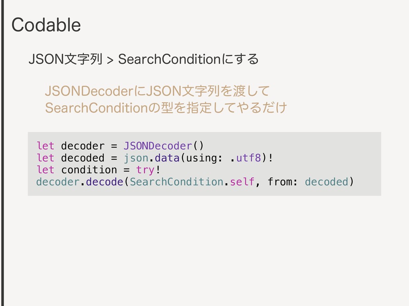Select the decoded argument at line end
The image size is (409, 306).
coord(327,182)
